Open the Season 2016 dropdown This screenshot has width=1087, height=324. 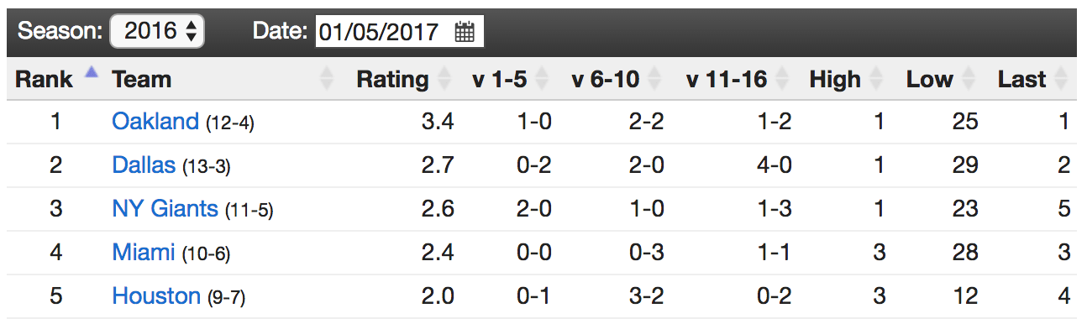click(x=157, y=32)
